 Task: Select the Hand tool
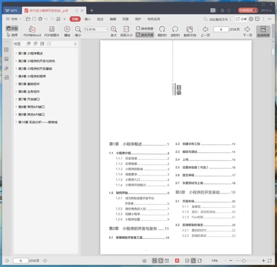pos(12,28)
